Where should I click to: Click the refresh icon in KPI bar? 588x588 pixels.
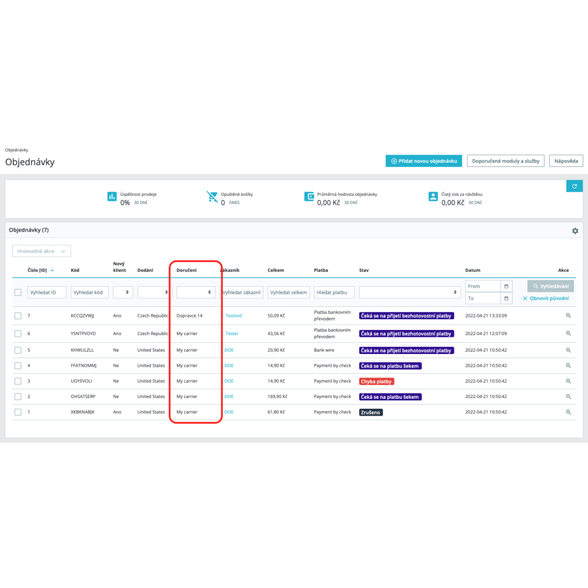coord(574,186)
